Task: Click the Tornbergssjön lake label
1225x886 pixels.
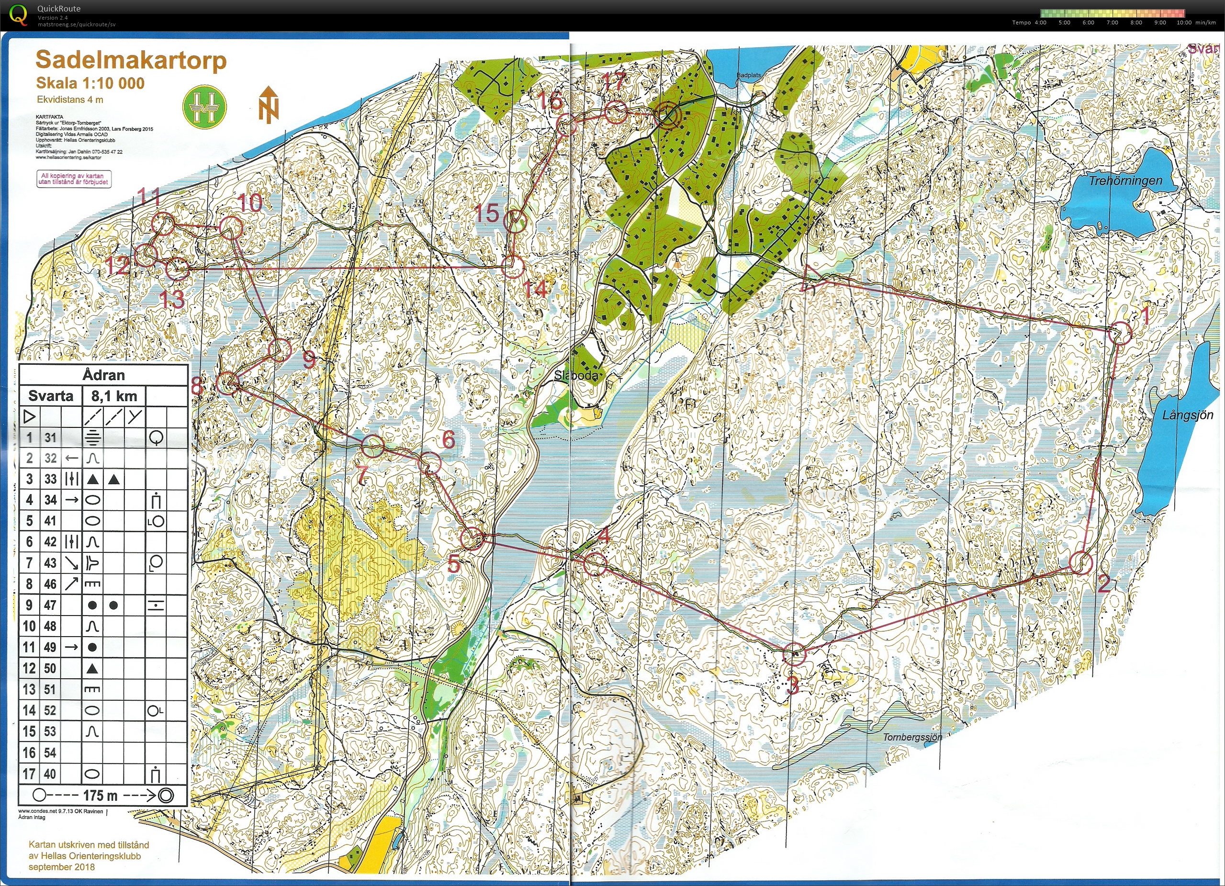Action: pyautogui.click(x=912, y=738)
